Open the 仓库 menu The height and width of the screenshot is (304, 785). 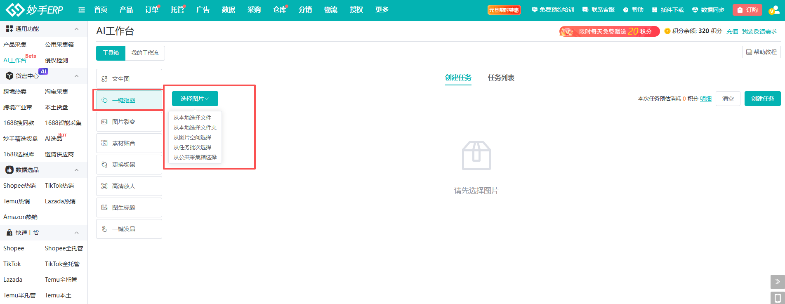pyautogui.click(x=280, y=10)
